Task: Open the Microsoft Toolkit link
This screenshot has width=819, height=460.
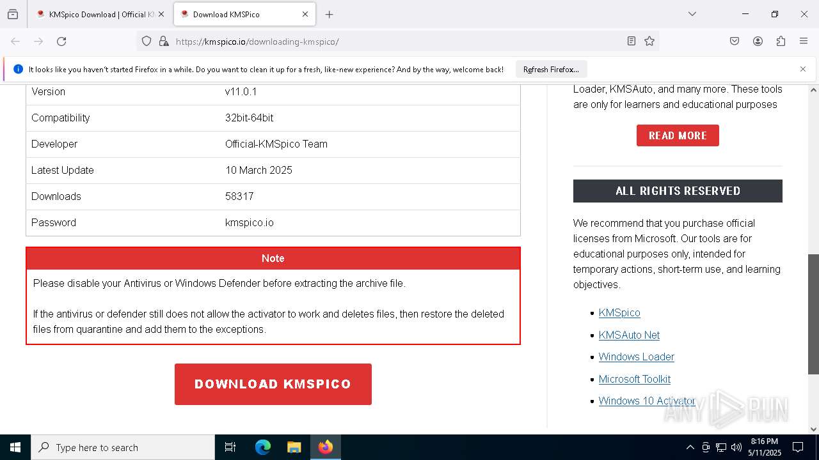Action: point(635,379)
